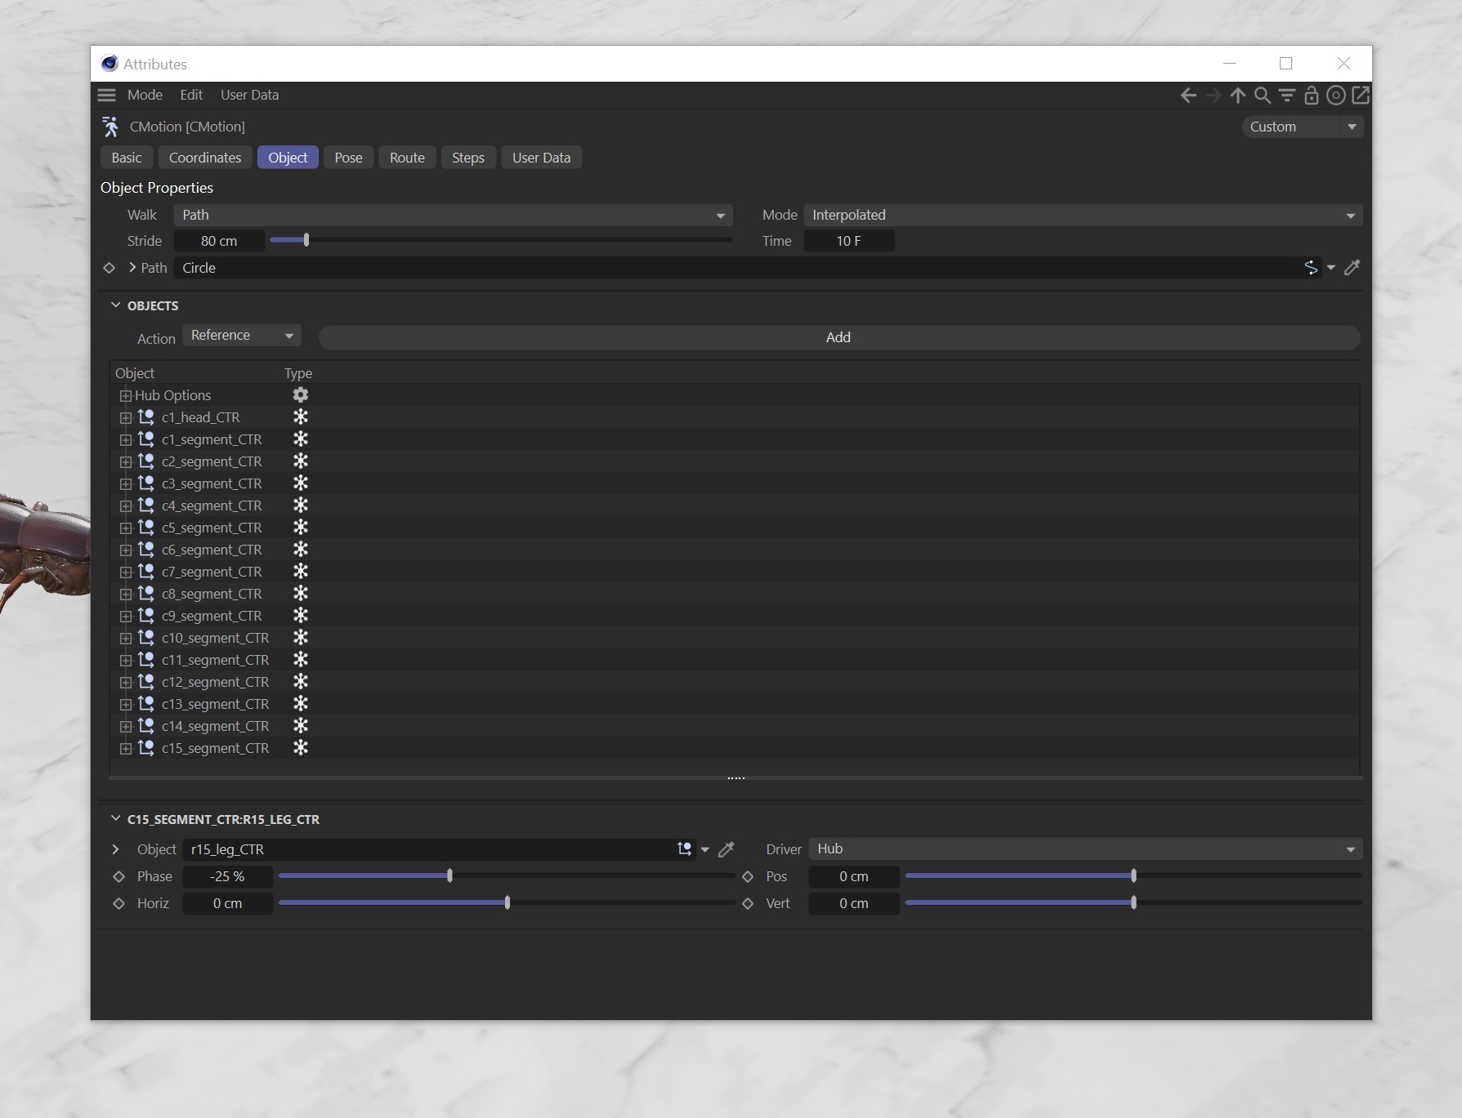Toggle the Phase keyframe diamond
This screenshot has height=1118, width=1462.
(118, 876)
